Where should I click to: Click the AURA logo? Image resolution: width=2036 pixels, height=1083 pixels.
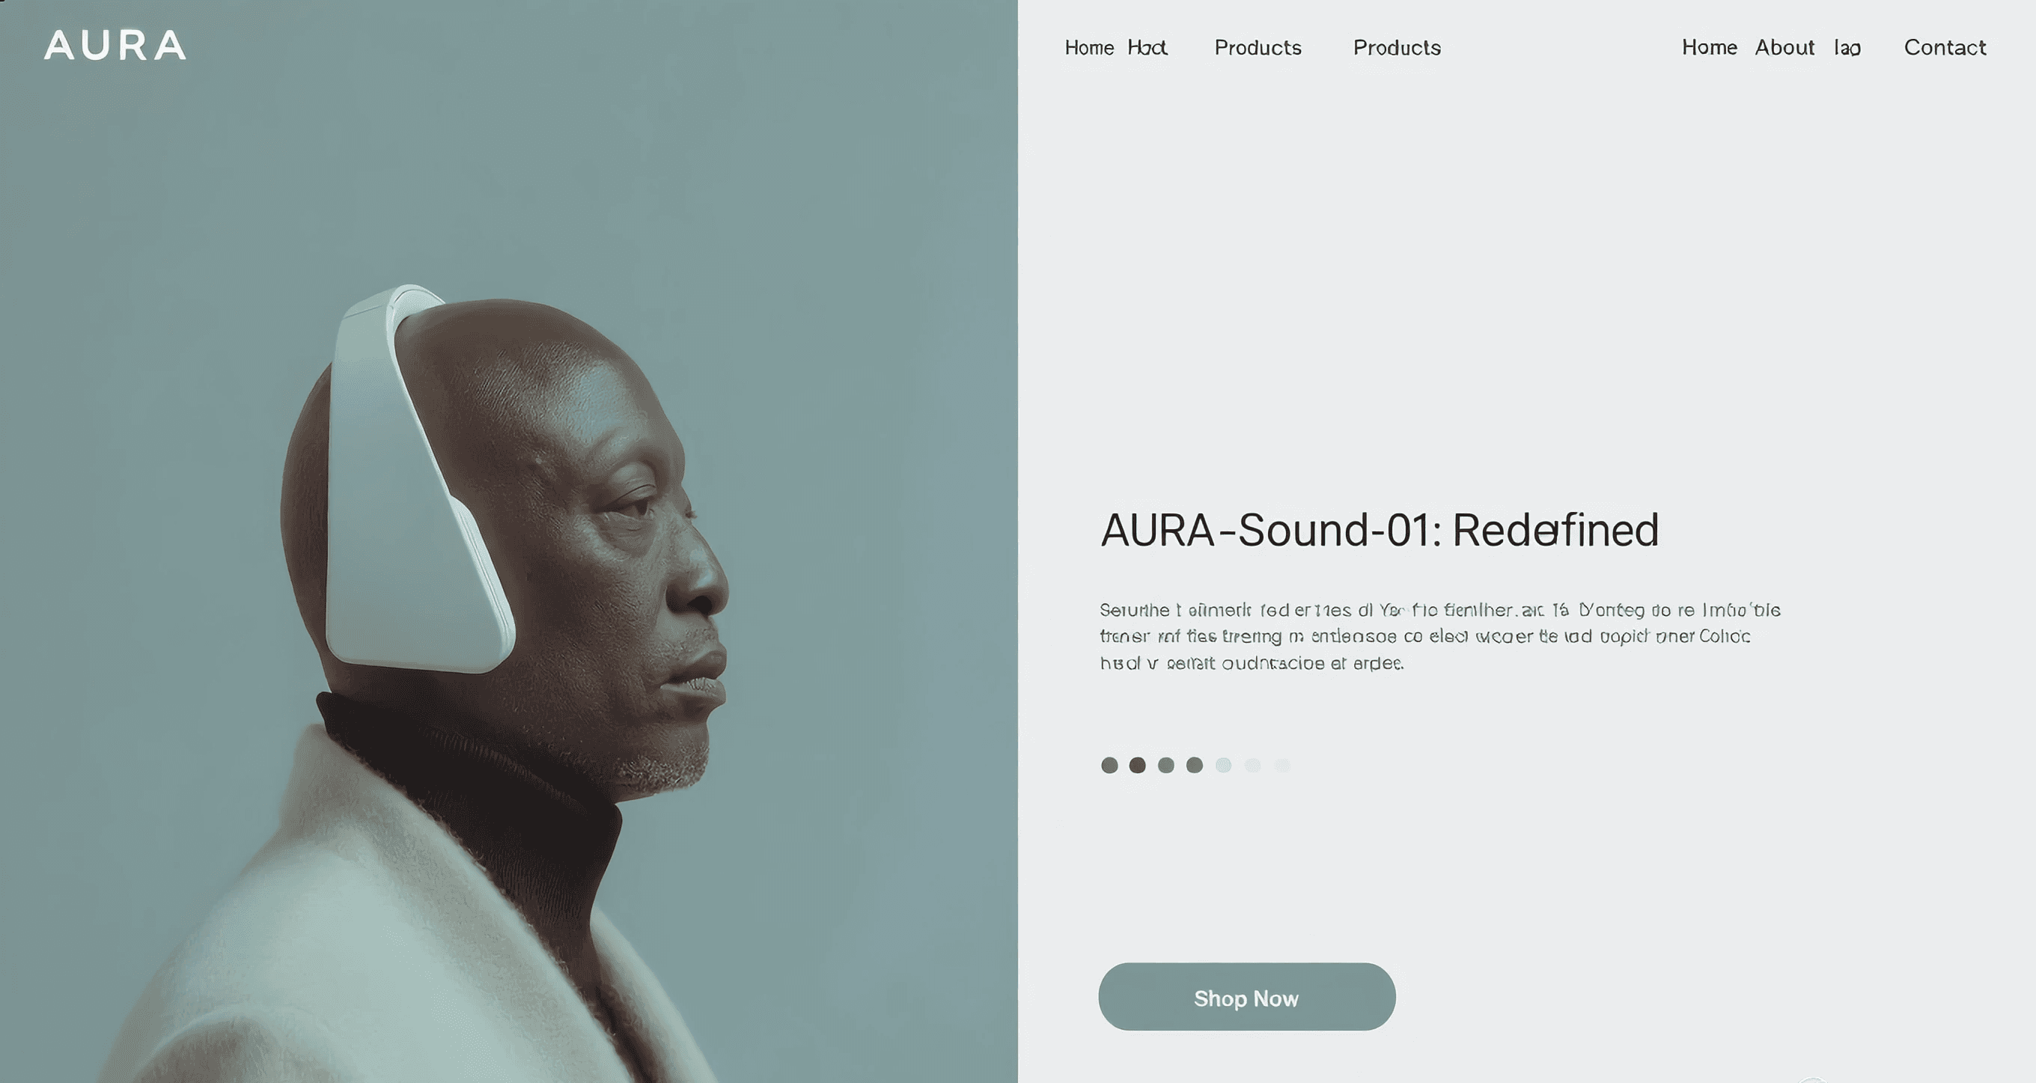point(115,45)
